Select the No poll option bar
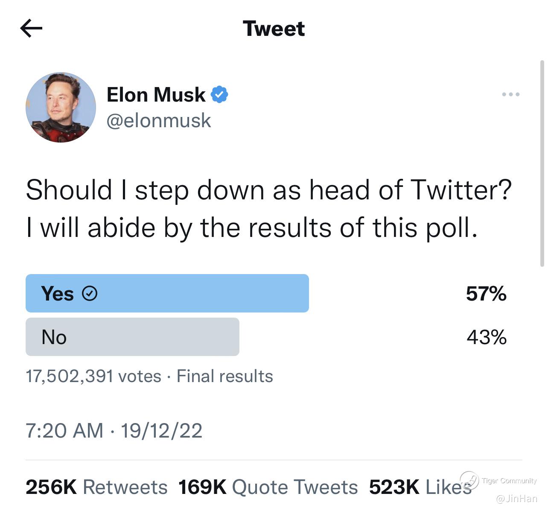The height and width of the screenshot is (511, 548). (x=132, y=337)
